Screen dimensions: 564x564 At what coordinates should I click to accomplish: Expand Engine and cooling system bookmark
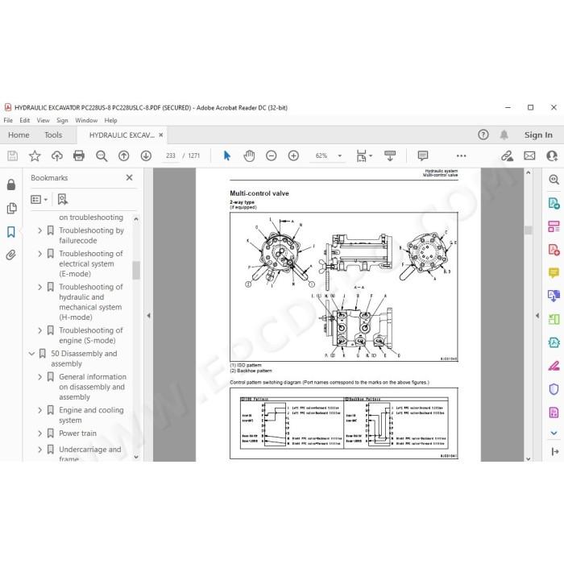click(x=40, y=410)
